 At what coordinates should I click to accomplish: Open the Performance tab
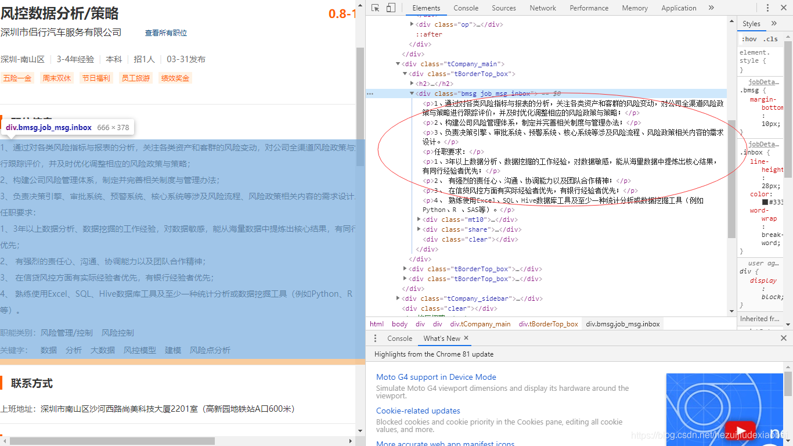click(x=589, y=8)
